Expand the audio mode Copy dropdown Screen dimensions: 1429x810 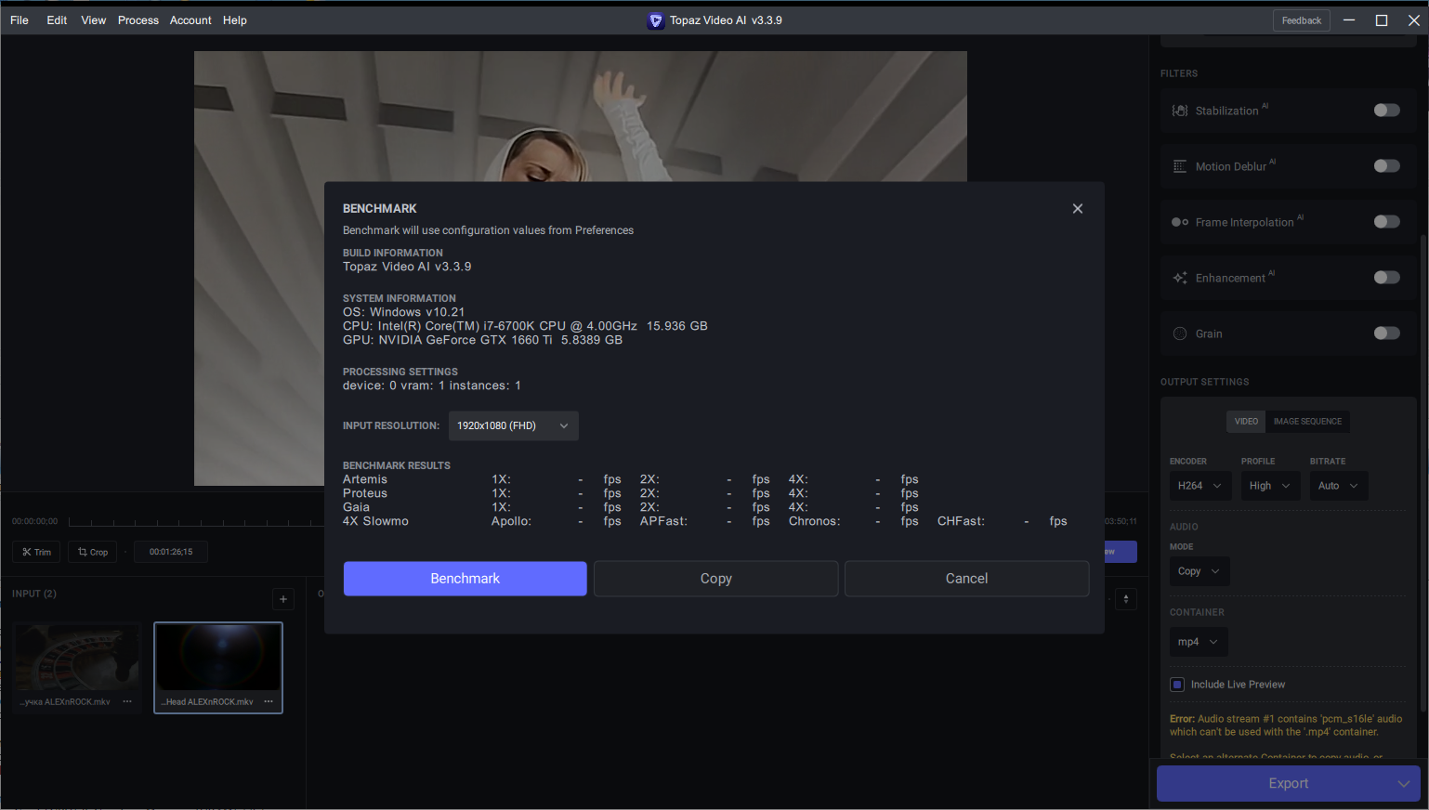[x=1200, y=571]
